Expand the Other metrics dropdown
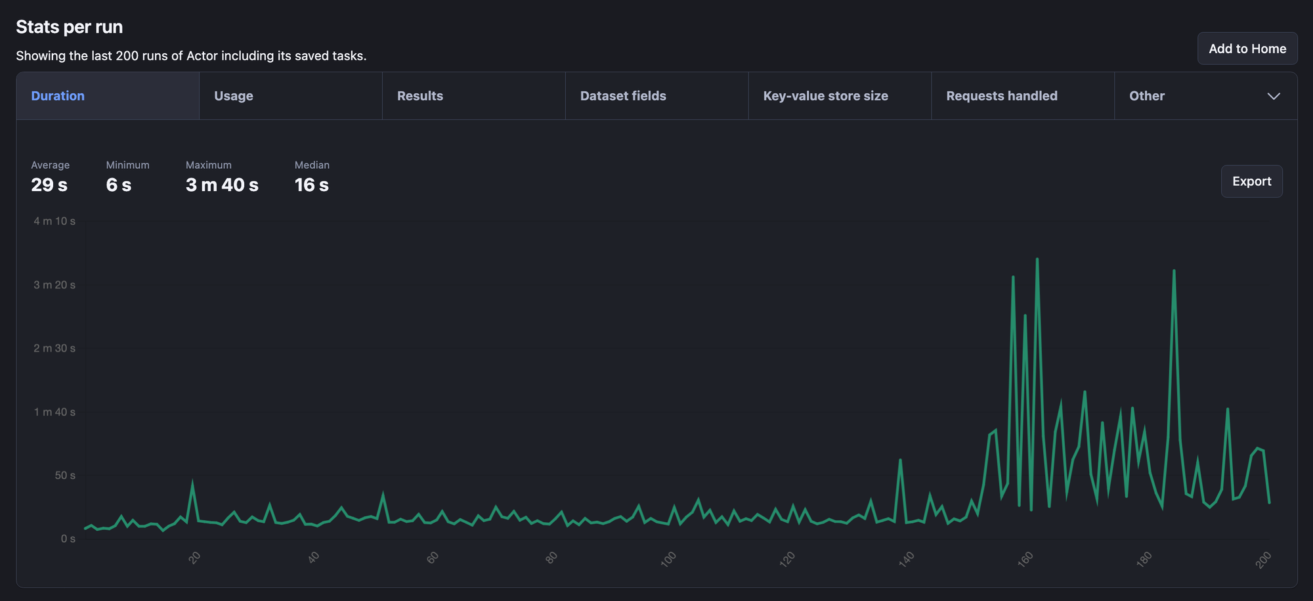 (x=1146, y=96)
